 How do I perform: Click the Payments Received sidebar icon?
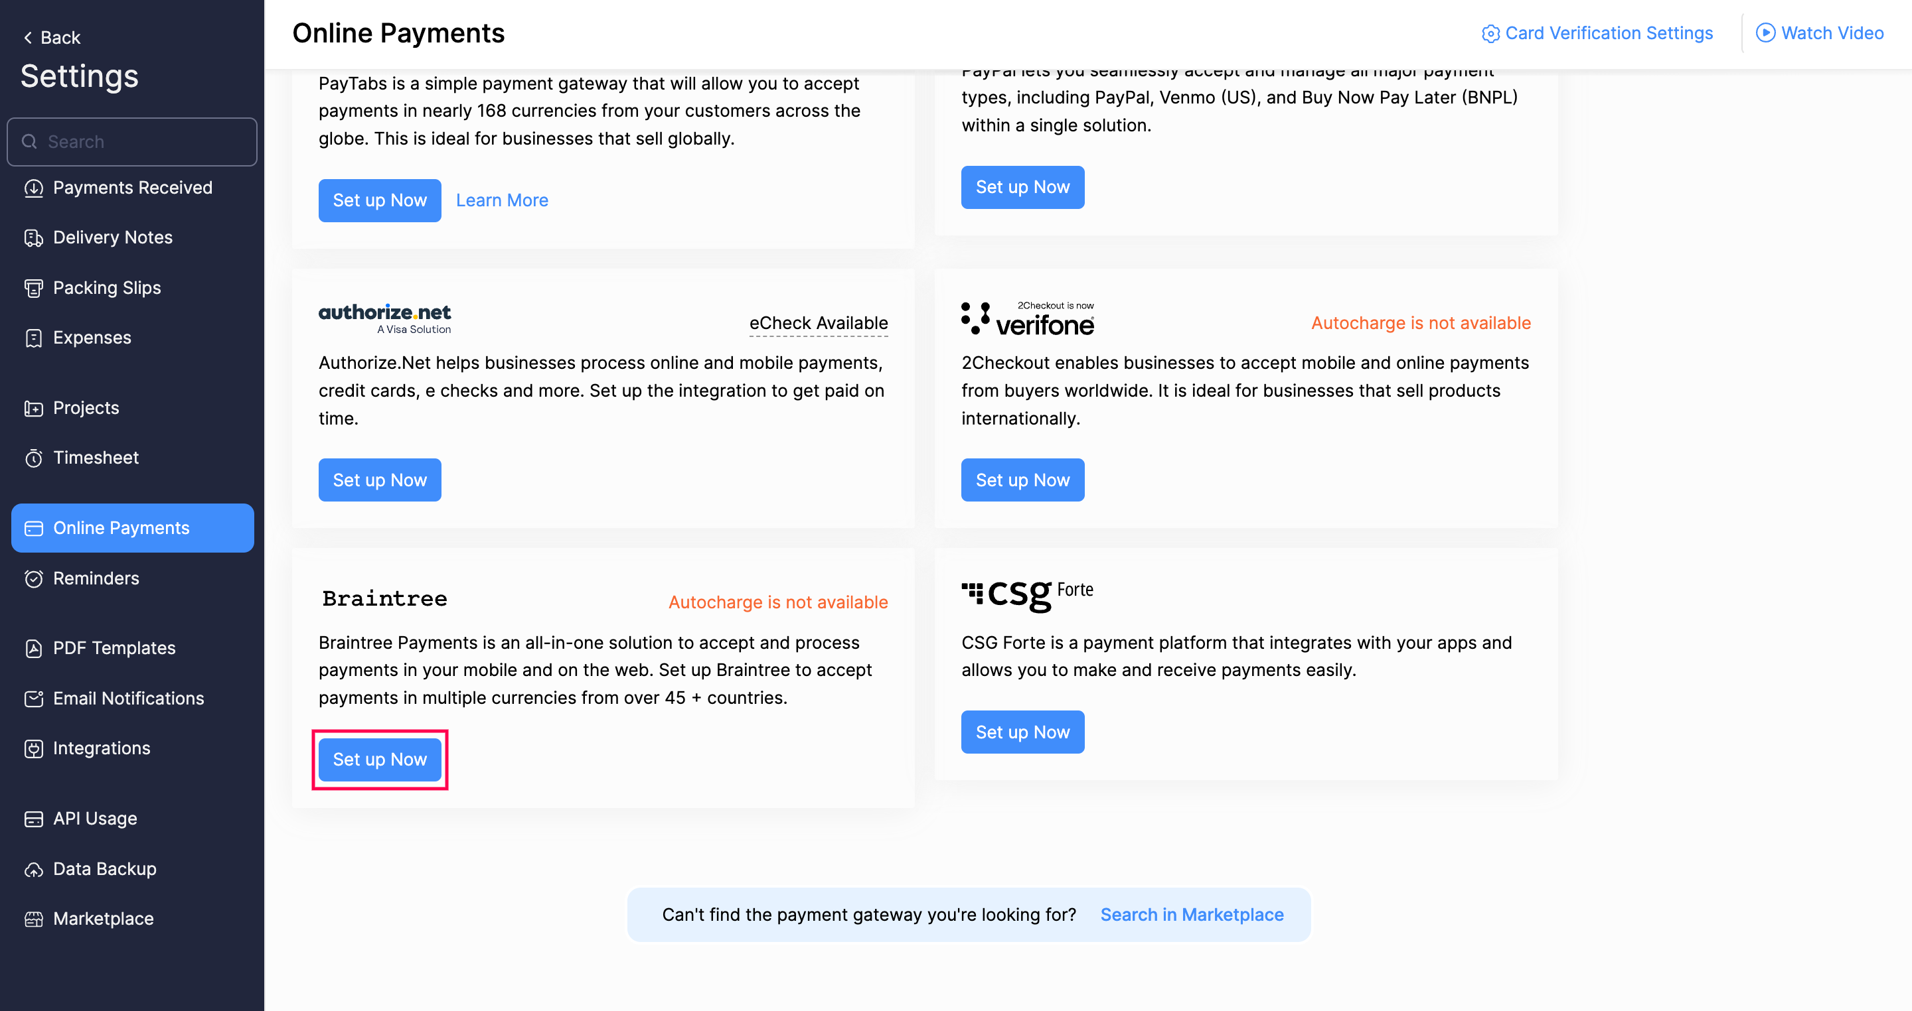tap(33, 188)
